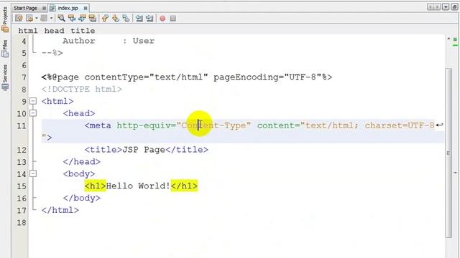Select the index.jsp editor tab
This screenshot has width=460, height=258.
[x=68, y=8]
